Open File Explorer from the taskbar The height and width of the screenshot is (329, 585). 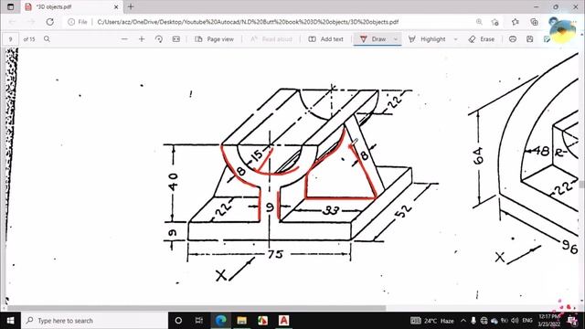[x=241, y=321]
